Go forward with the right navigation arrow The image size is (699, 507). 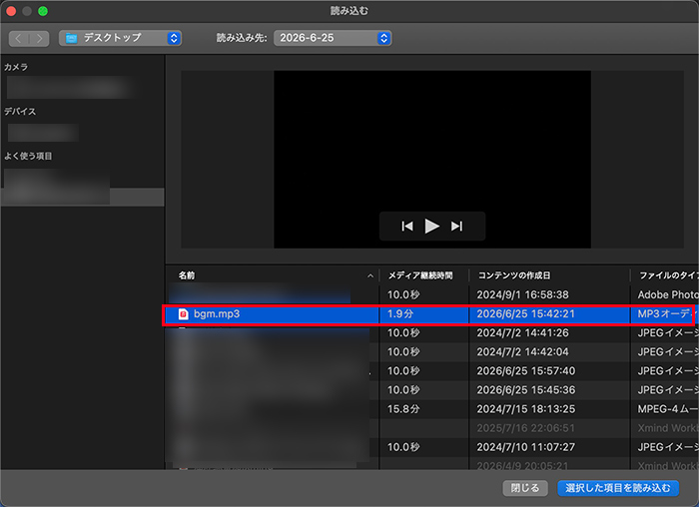coord(39,38)
